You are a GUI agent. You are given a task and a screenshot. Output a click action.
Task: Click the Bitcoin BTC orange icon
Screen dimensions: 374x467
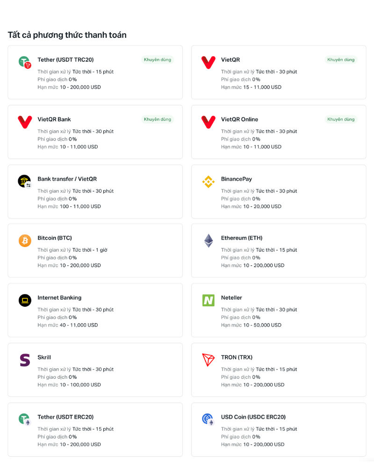pos(25,241)
